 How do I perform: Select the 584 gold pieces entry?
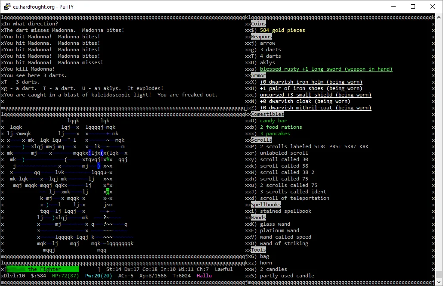(x=282, y=30)
